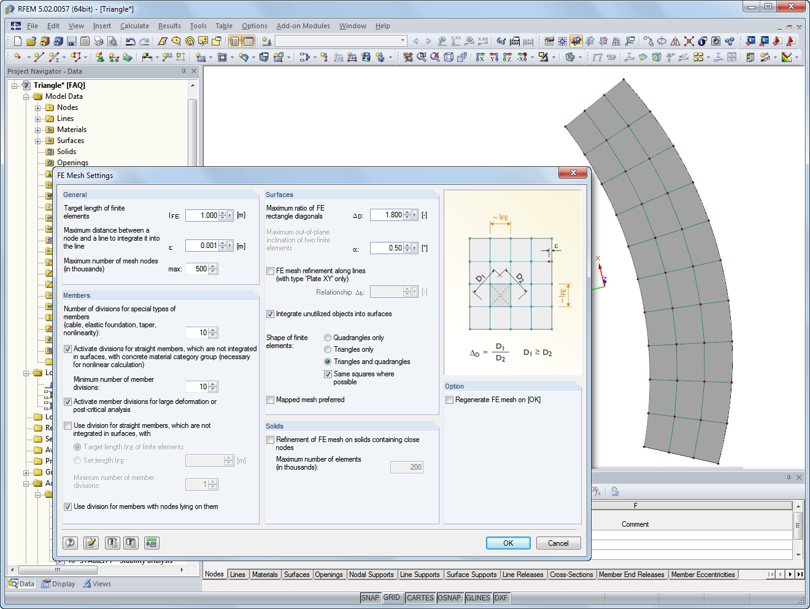Open the Calculate menu
This screenshot has width=810, height=609.
pos(134,26)
